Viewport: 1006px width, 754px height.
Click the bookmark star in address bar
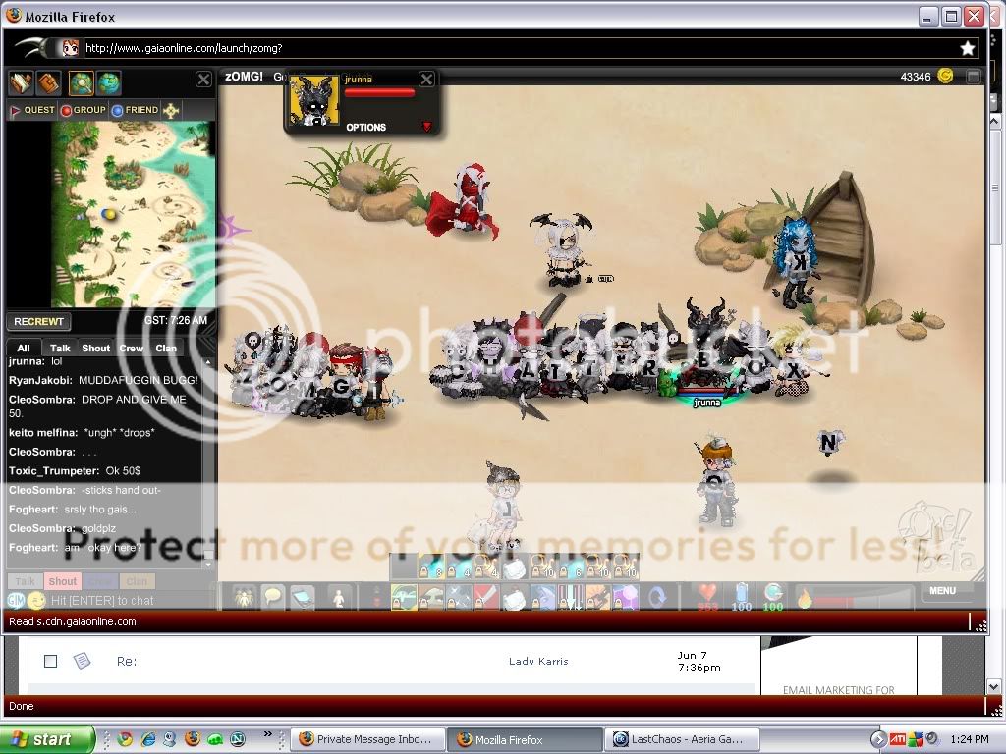point(967,47)
